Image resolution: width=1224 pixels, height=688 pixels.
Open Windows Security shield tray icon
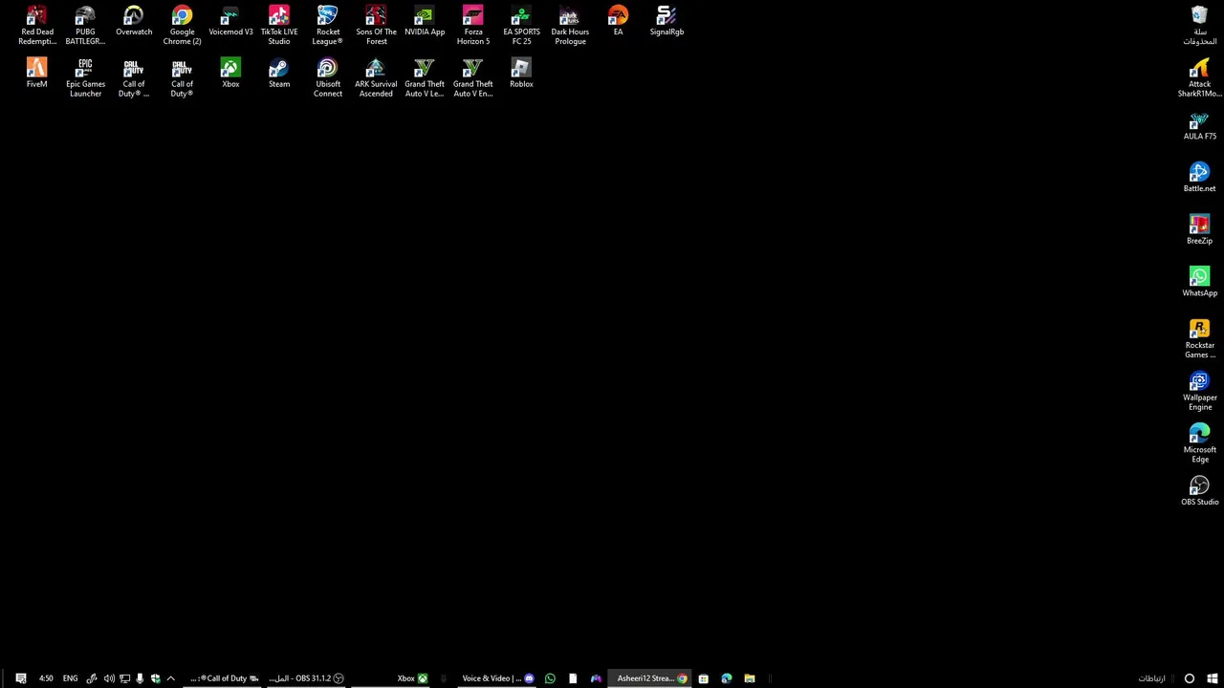pos(155,678)
